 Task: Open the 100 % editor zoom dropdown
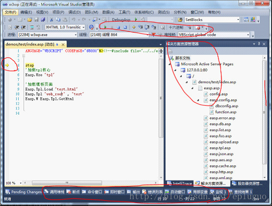coord(14,183)
